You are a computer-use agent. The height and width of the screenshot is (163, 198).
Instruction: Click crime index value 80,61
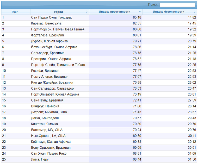coord(137,35)
